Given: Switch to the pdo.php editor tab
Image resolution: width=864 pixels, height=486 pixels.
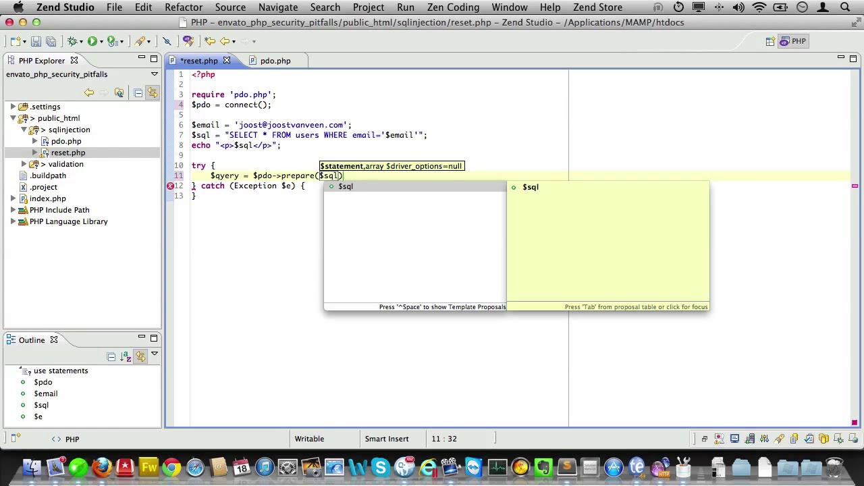Looking at the screenshot, I should coord(275,61).
